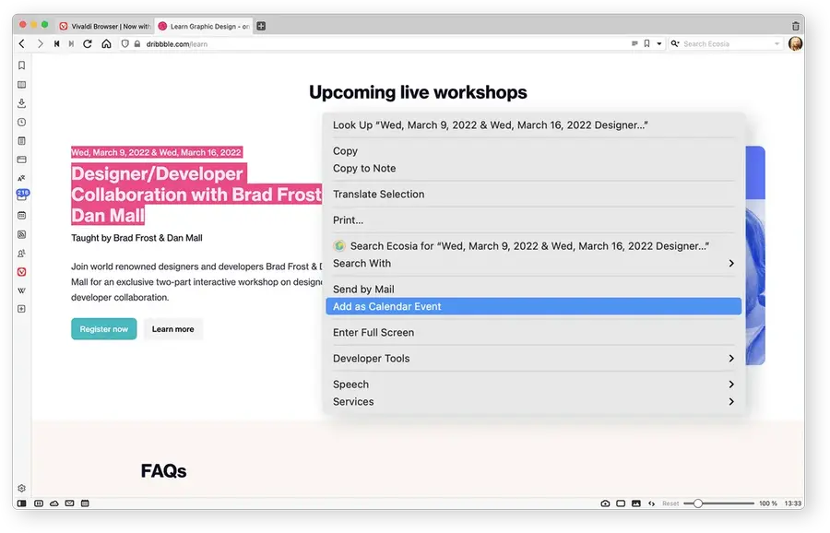The width and height of the screenshot is (830, 533).
Task: Reload the current page
Action: pos(88,44)
